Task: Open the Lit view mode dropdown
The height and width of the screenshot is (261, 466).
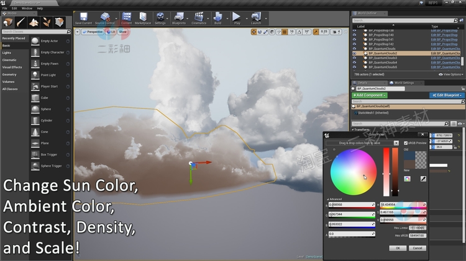Action: (111, 32)
